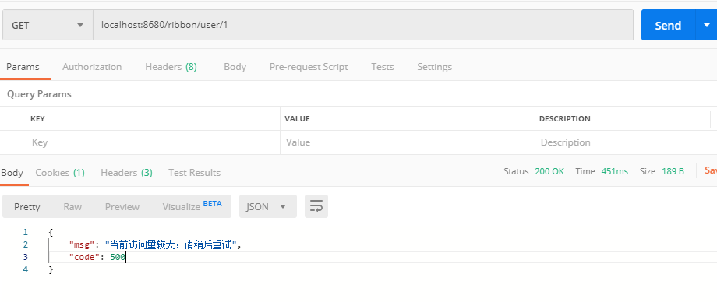This screenshot has height=302, width=717.
Task: Open the Pre-request Script tab
Action: click(x=309, y=67)
